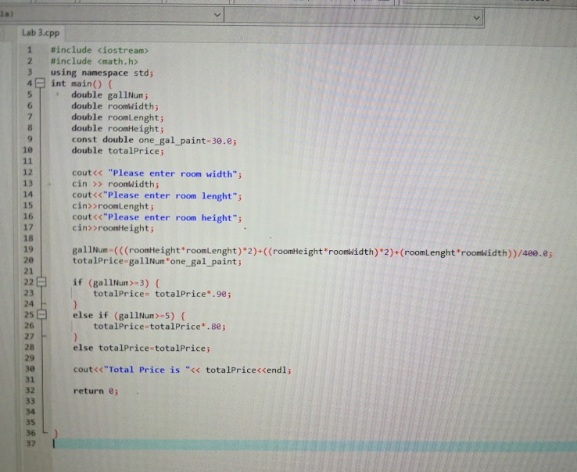Click 'double roomWidth;' declaration
The image size is (577, 472).
coord(115,106)
